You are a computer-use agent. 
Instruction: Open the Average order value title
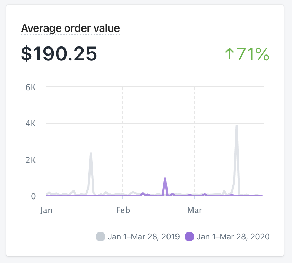pyautogui.click(x=70, y=28)
